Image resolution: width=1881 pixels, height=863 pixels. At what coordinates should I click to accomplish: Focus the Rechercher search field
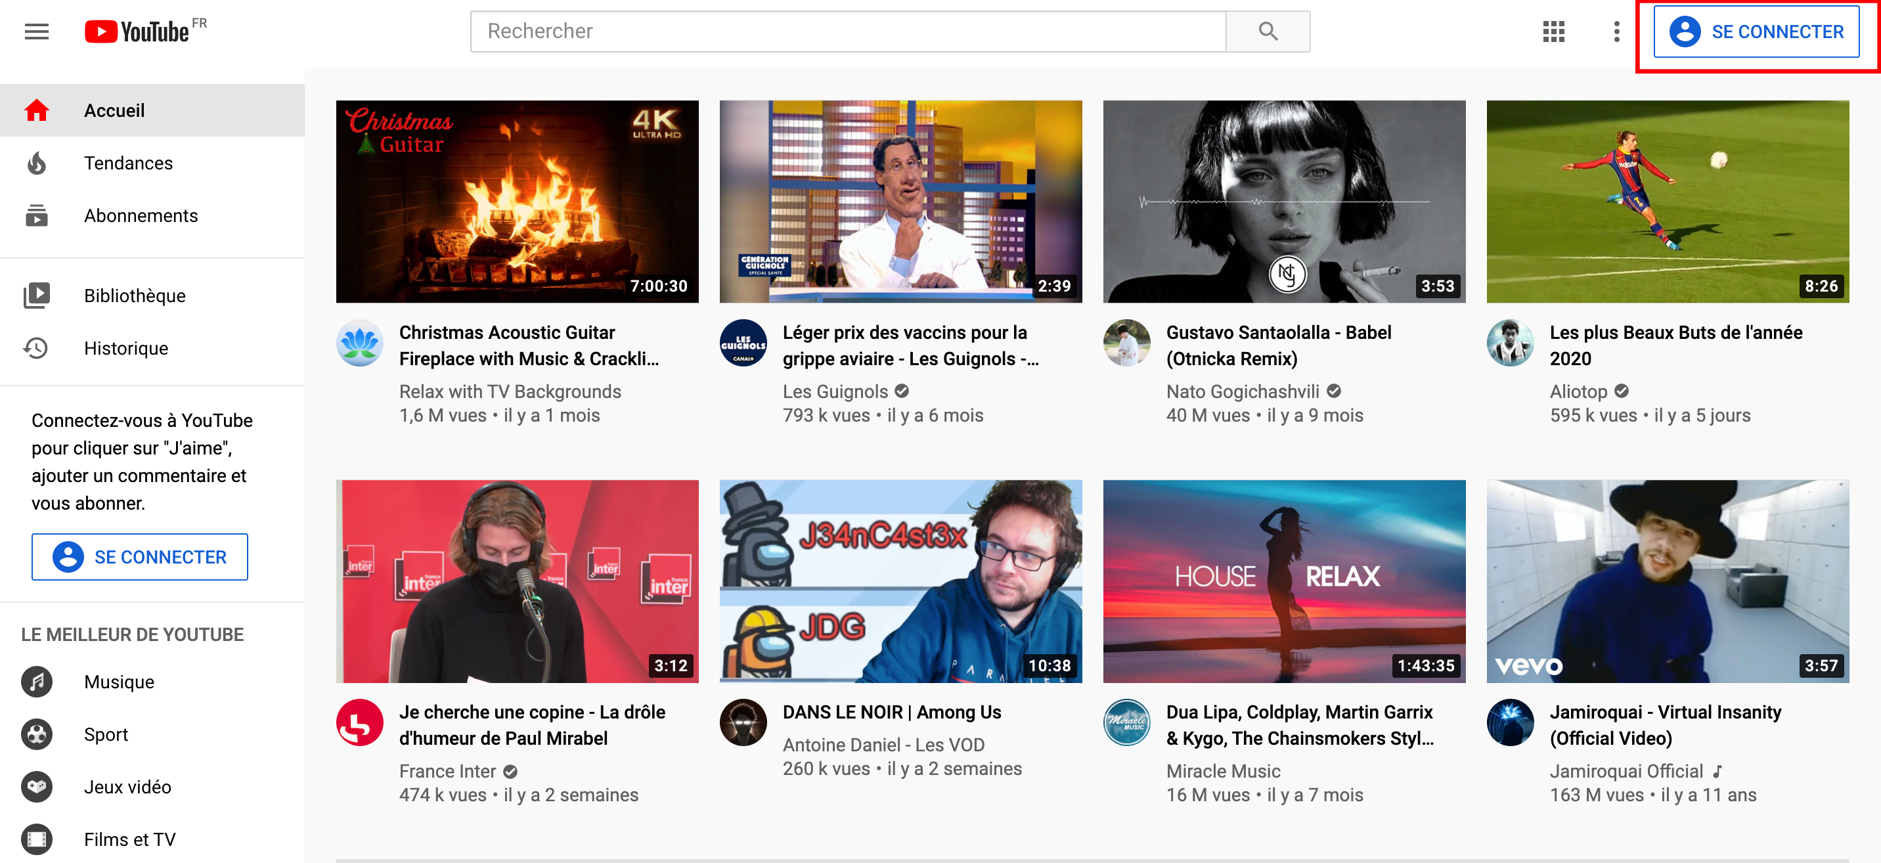[848, 32]
